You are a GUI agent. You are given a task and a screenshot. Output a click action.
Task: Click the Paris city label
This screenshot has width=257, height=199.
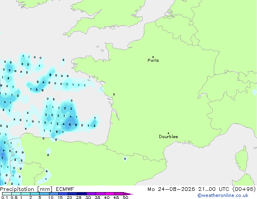pos(153,61)
